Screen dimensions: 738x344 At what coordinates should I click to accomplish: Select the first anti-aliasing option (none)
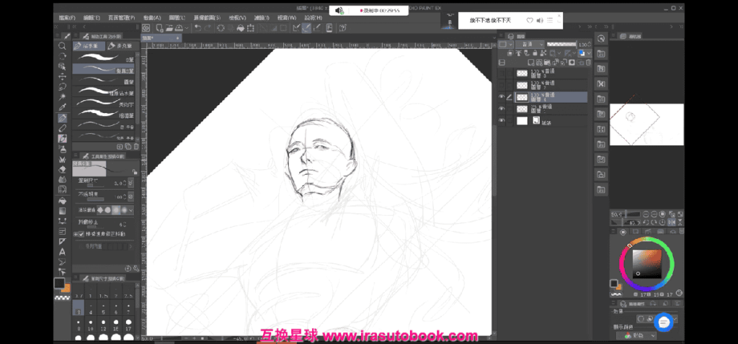(100, 209)
